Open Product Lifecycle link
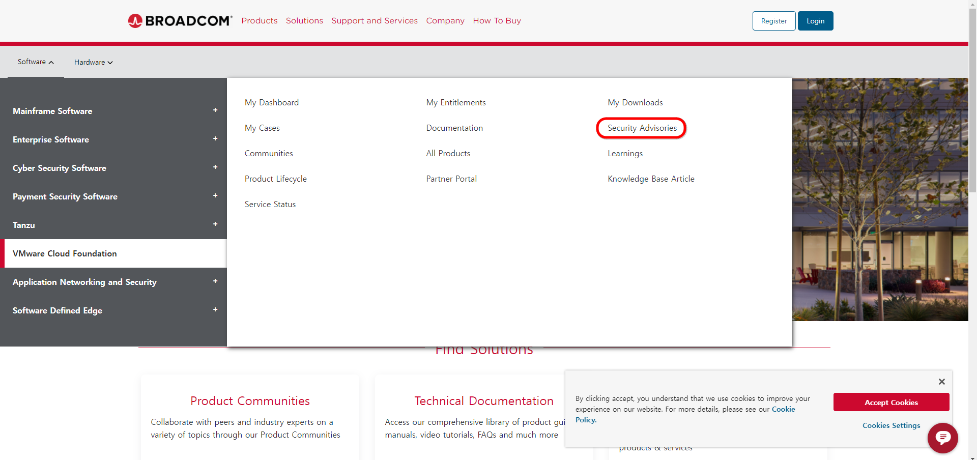The width and height of the screenshot is (977, 460). pyautogui.click(x=276, y=179)
